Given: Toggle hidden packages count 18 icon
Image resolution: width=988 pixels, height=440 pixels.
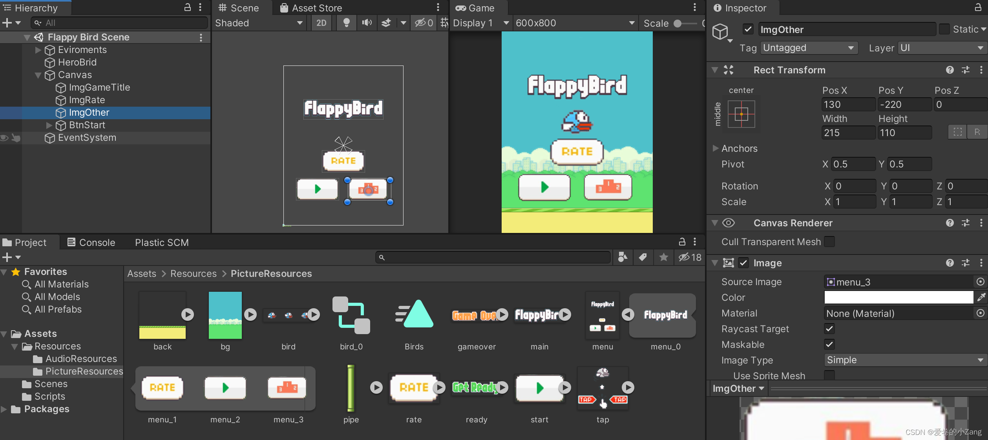Looking at the screenshot, I should coord(690,257).
